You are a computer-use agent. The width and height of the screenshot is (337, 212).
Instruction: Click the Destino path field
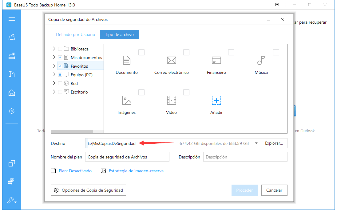173,143
